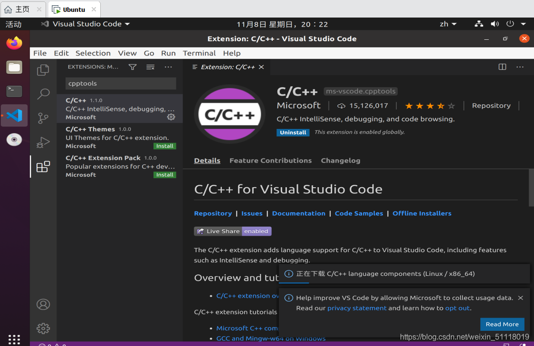534x346 pixels.
Task: Split the editor to the right
Action: pos(502,67)
